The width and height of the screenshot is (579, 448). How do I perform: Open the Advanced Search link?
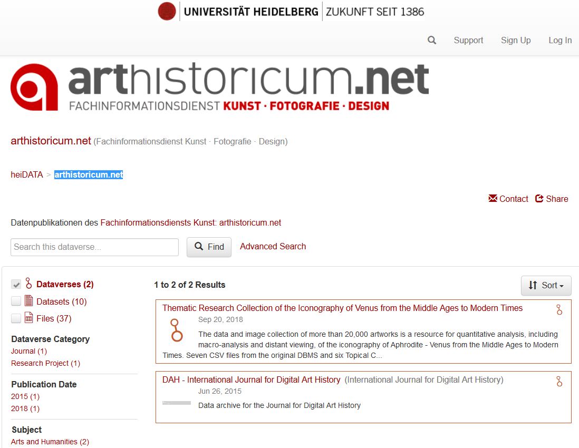pyautogui.click(x=273, y=246)
